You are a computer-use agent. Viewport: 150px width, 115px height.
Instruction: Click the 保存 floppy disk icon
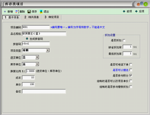click(29, 12)
